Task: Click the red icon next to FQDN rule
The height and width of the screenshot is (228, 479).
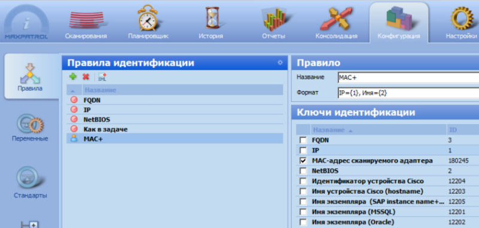Action: click(74, 100)
